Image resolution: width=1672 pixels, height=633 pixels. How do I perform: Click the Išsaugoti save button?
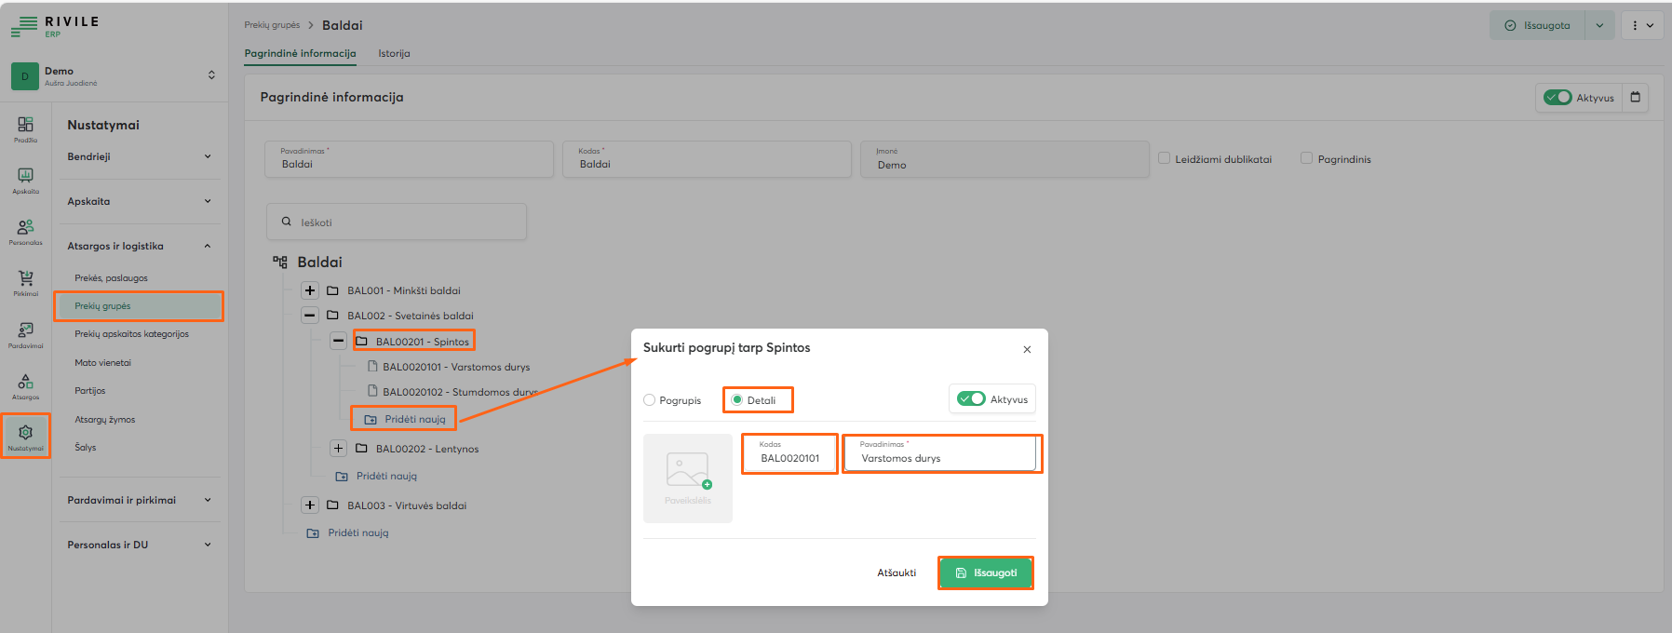(985, 572)
